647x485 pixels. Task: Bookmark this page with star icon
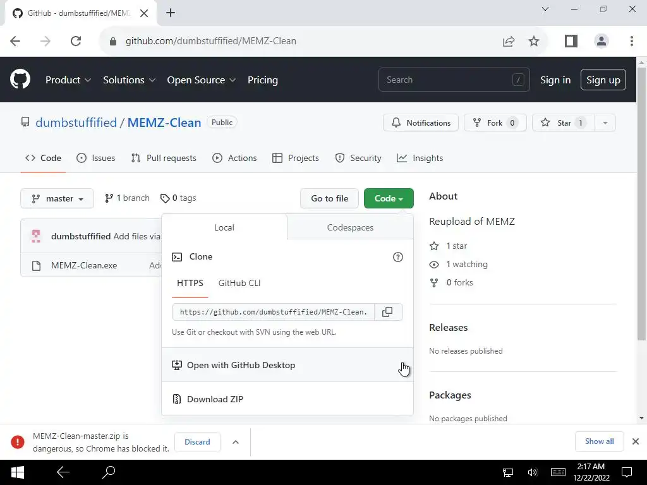click(x=533, y=41)
